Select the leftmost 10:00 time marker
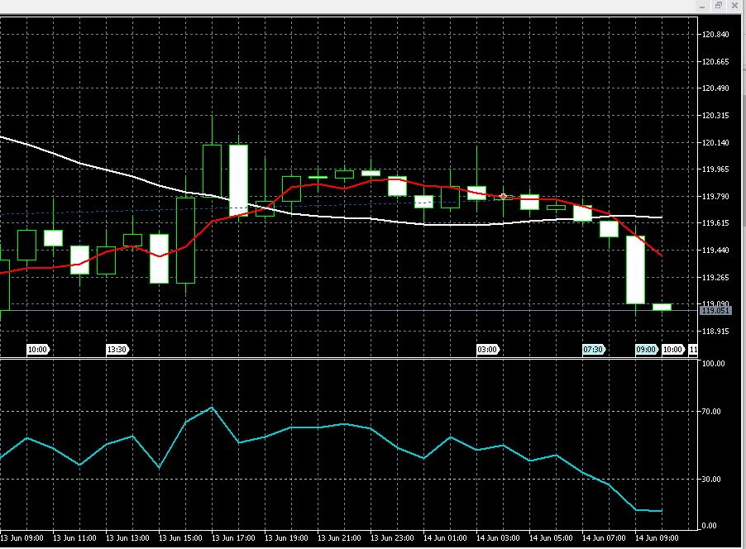This screenshot has height=549, width=746. tap(38, 350)
